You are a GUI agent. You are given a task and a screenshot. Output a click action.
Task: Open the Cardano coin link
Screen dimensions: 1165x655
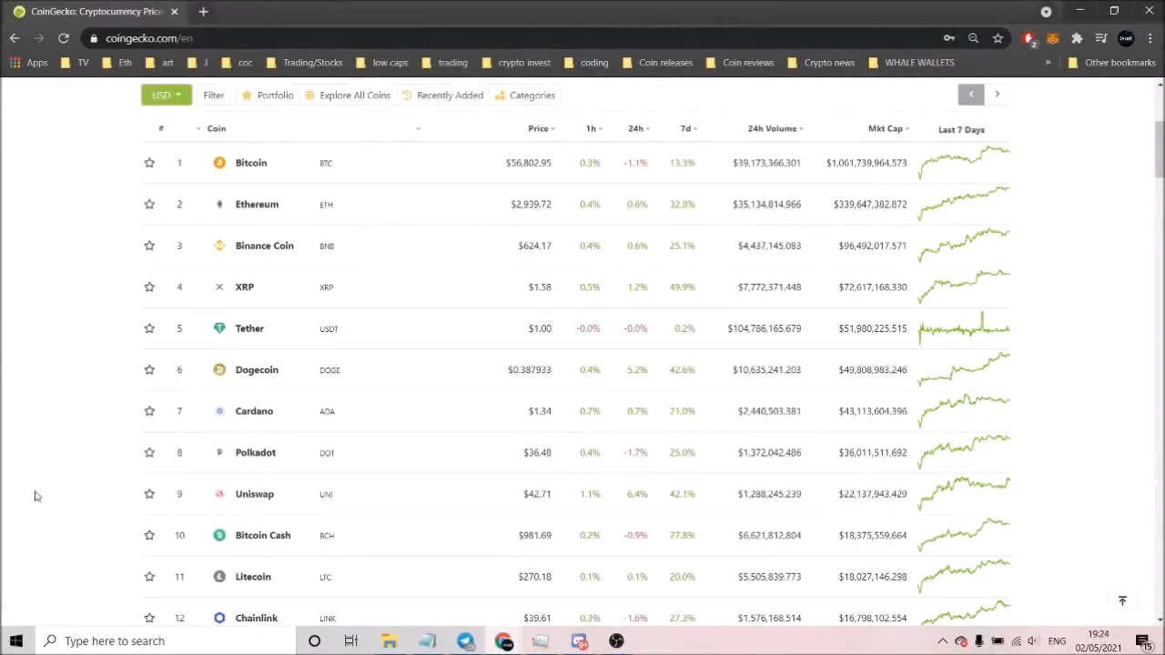(254, 411)
